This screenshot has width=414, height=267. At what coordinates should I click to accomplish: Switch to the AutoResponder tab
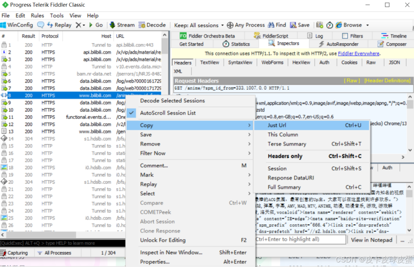click(338, 44)
